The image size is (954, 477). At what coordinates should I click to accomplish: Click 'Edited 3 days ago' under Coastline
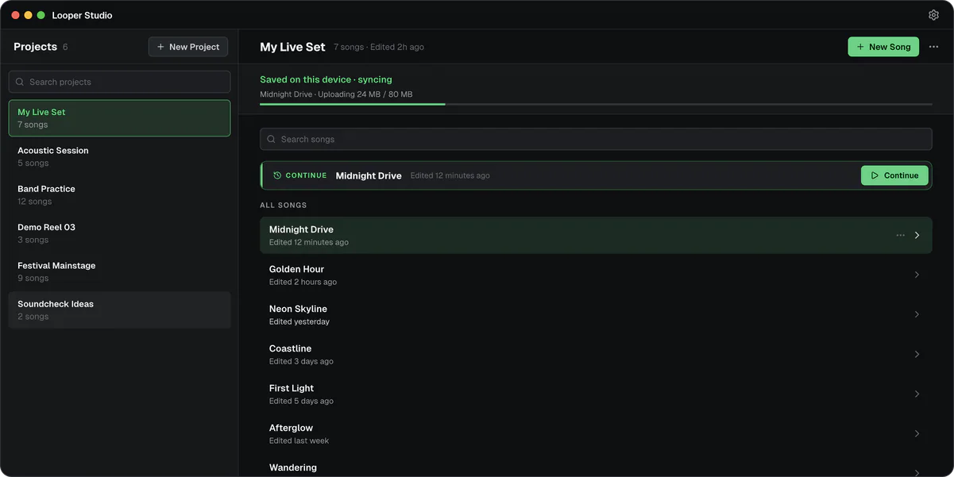(x=301, y=361)
